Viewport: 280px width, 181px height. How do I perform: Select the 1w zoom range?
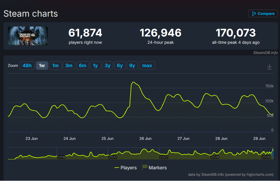(x=42, y=65)
